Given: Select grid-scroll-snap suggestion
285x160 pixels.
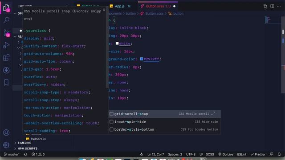Looking at the screenshot, I should (164, 114).
